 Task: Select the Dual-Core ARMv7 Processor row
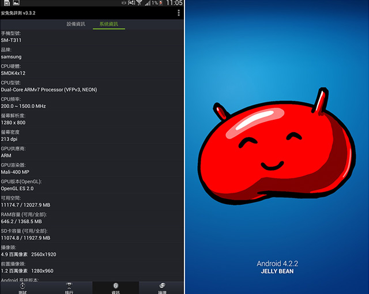click(x=49, y=89)
